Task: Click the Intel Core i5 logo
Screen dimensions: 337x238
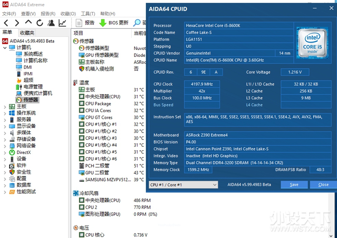Action: click(312, 43)
